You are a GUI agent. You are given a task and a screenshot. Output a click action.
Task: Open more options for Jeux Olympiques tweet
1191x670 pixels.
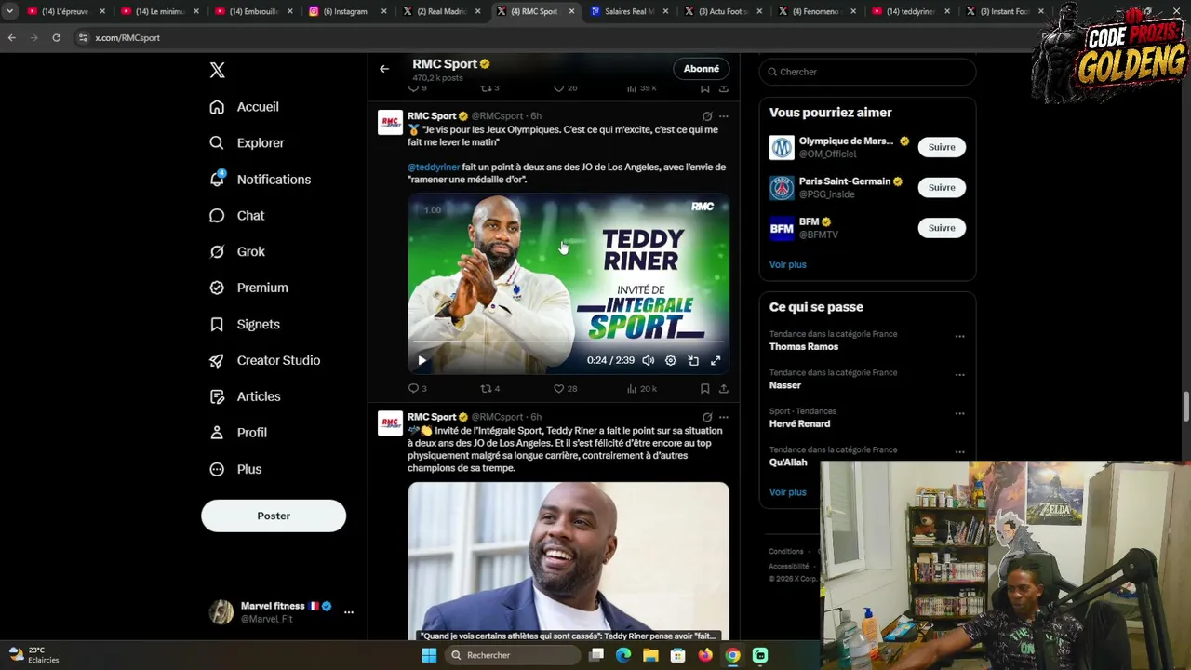(724, 116)
